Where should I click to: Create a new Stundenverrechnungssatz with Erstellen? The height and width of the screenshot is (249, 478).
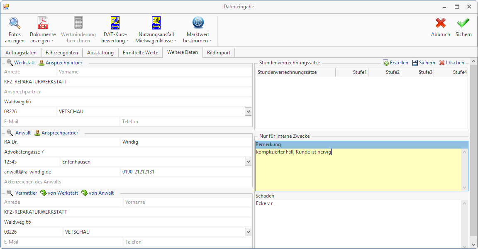click(x=395, y=63)
